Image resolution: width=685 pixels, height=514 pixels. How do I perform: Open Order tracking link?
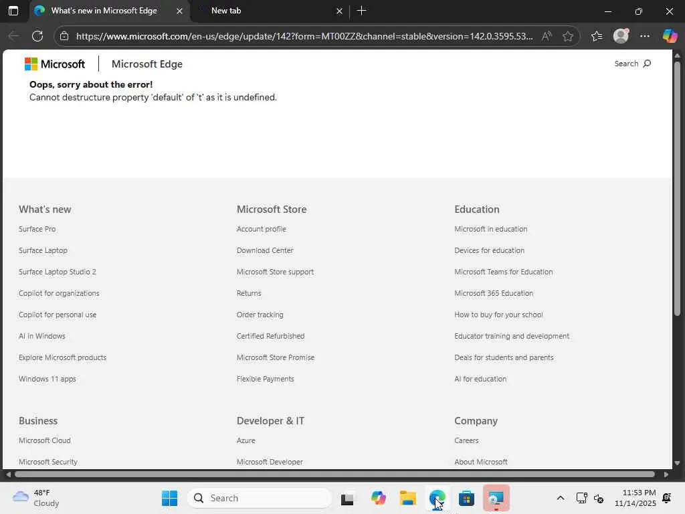(x=260, y=315)
